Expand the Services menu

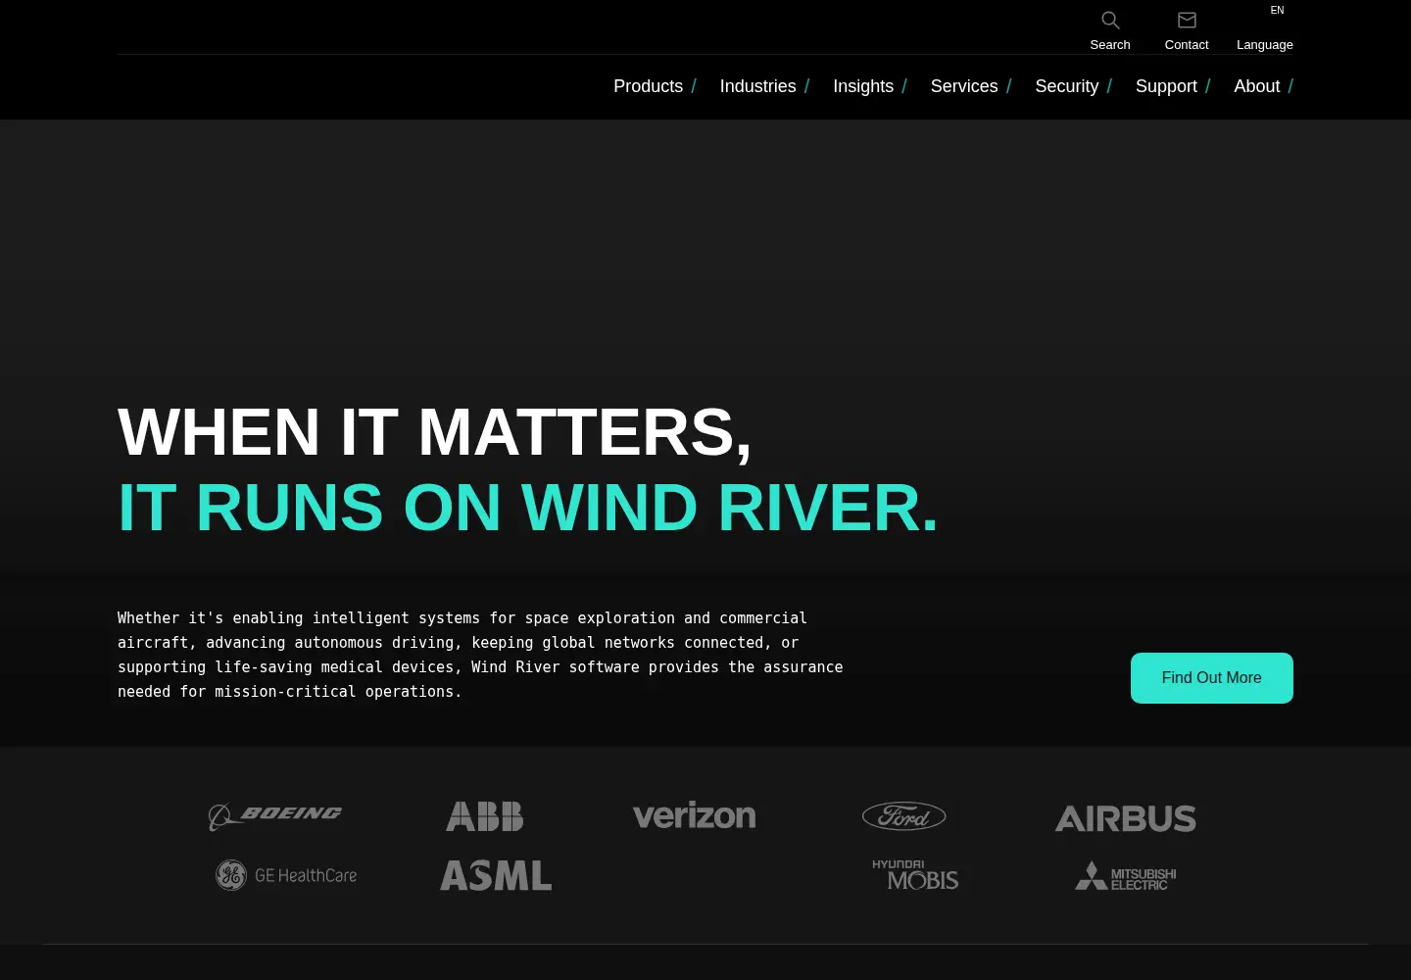click(x=971, y=86)
